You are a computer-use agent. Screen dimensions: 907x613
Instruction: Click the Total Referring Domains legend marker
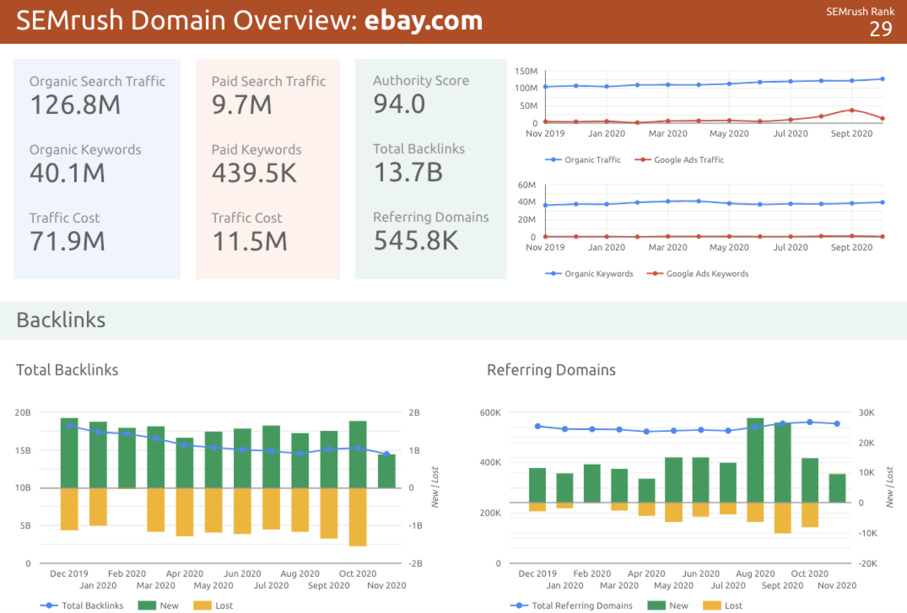tap(519, 606)
